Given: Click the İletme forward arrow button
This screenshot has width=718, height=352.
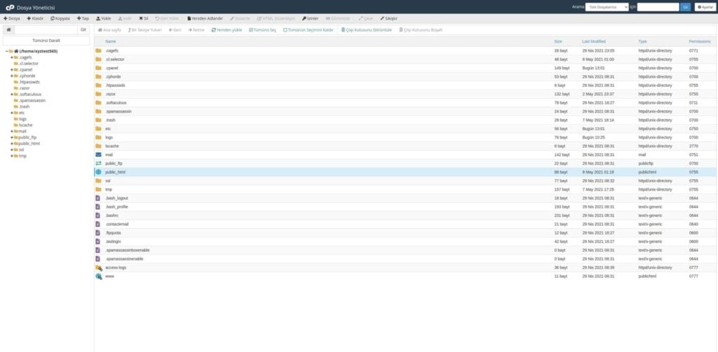Looking at the screenshot, I should point(196,30).
